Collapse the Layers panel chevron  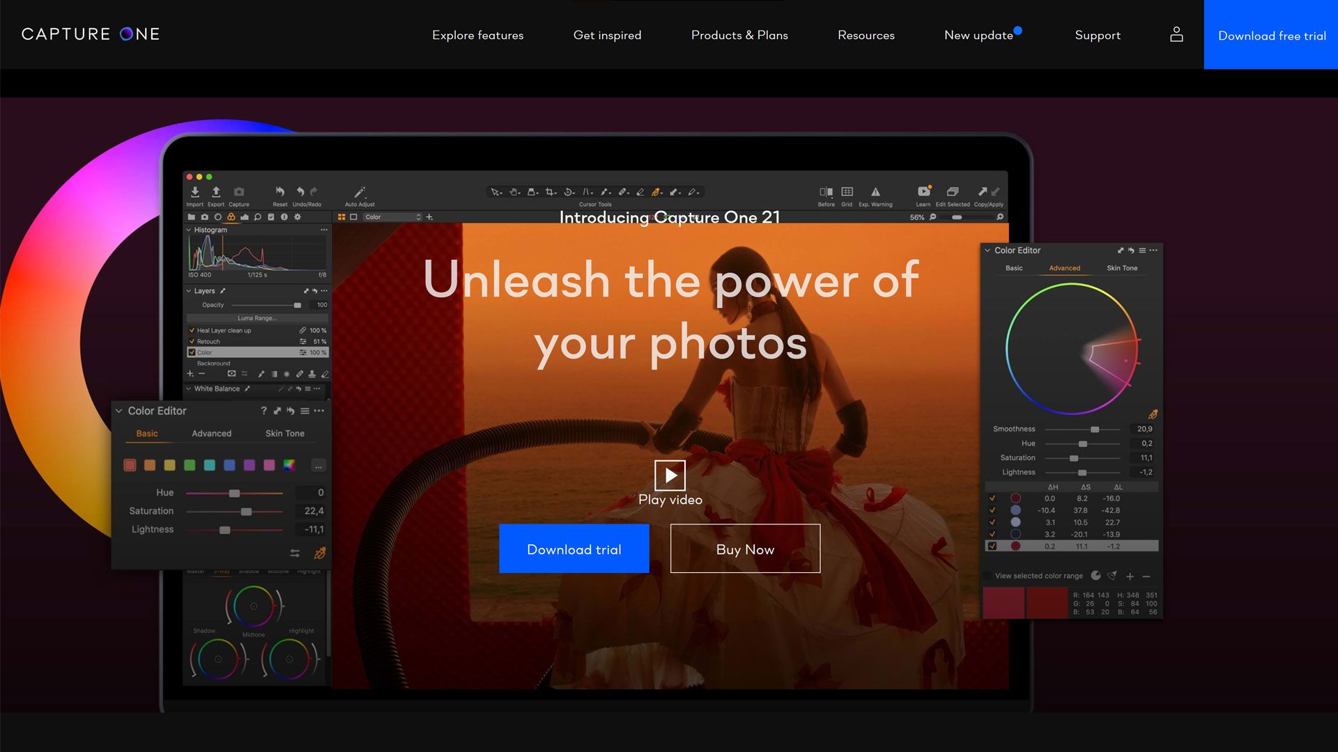coord(188,291)
